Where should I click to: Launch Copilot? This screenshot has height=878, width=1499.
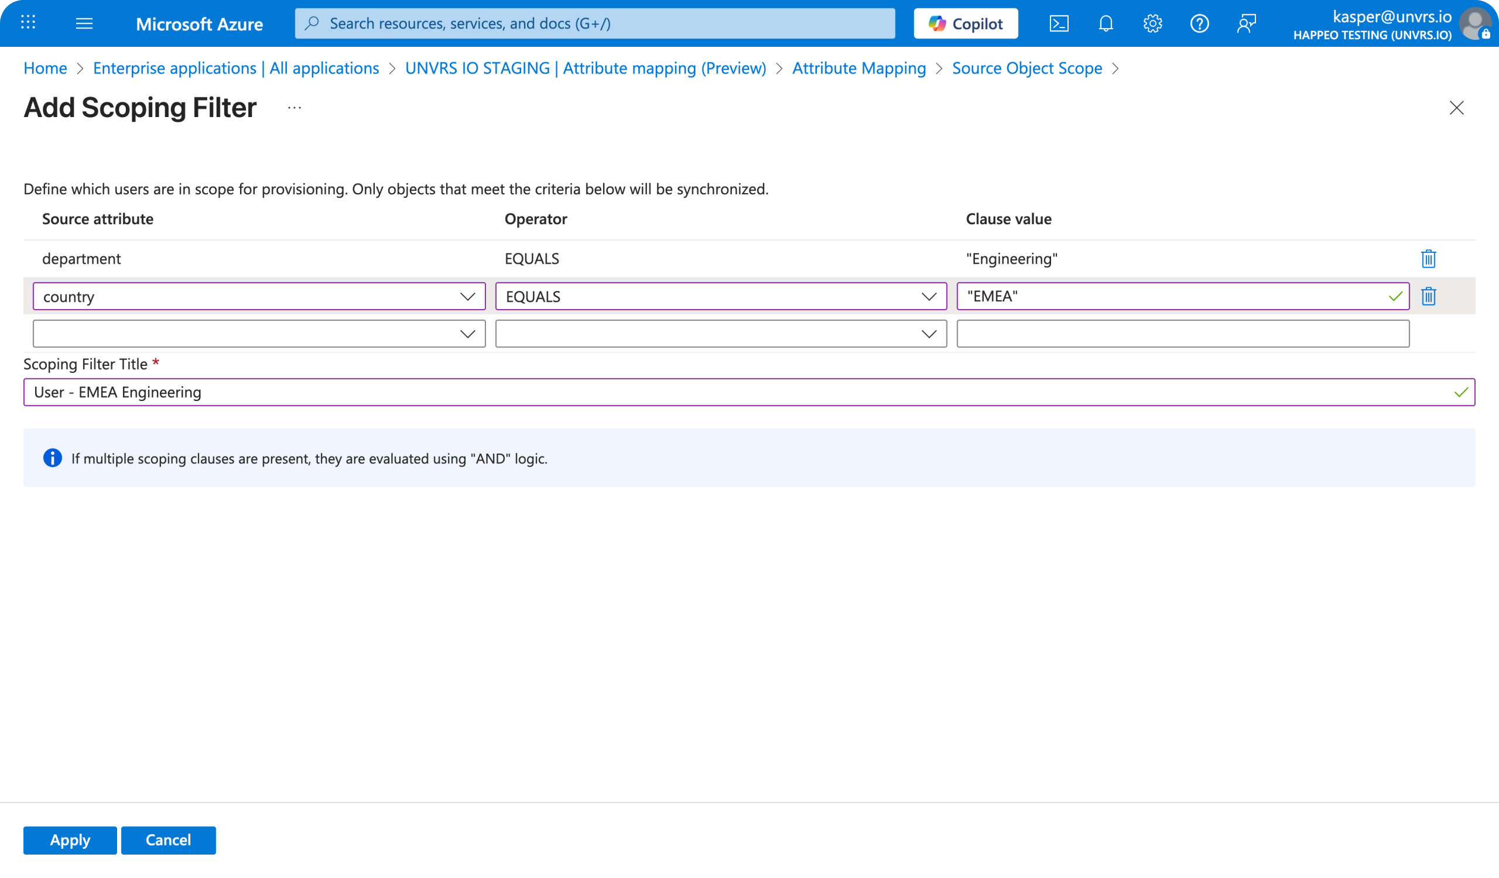point(965,23)
